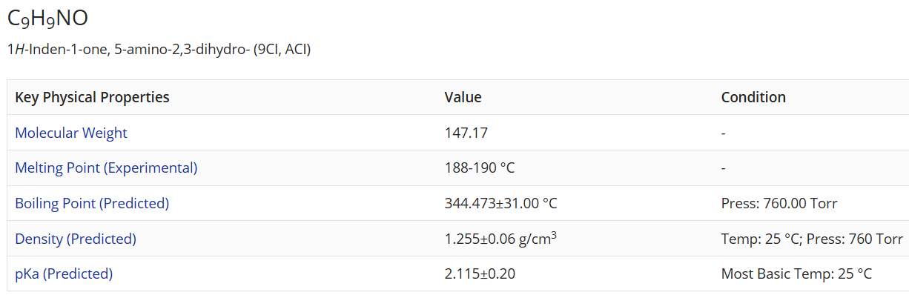
Task: Open the Density (Predicted) link
Action: (x=76, y=239)
